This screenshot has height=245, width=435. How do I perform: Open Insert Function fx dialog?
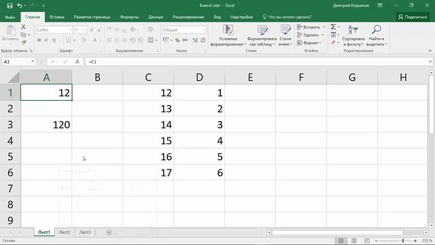tap(77, 62)
